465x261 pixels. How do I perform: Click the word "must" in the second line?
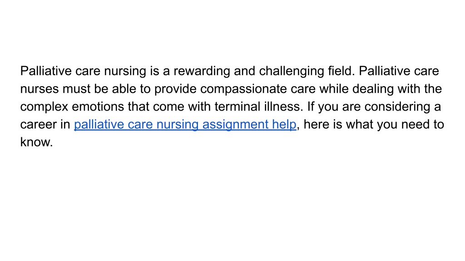point(76,89)
